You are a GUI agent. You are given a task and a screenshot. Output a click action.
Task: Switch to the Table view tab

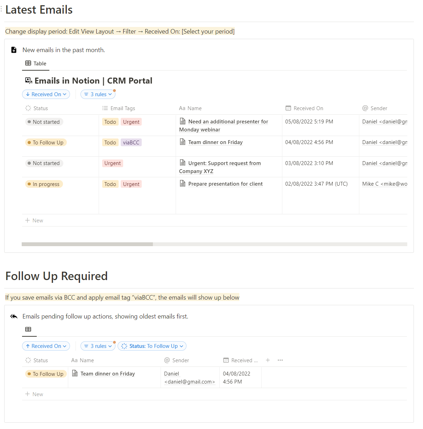point(36,64)
